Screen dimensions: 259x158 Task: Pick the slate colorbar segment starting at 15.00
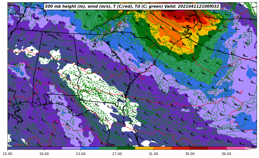(x=16, y=148)
